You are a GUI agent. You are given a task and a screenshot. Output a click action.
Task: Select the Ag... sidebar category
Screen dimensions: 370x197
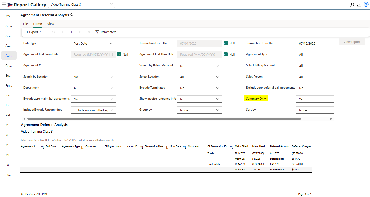click(x=9, y=55)
